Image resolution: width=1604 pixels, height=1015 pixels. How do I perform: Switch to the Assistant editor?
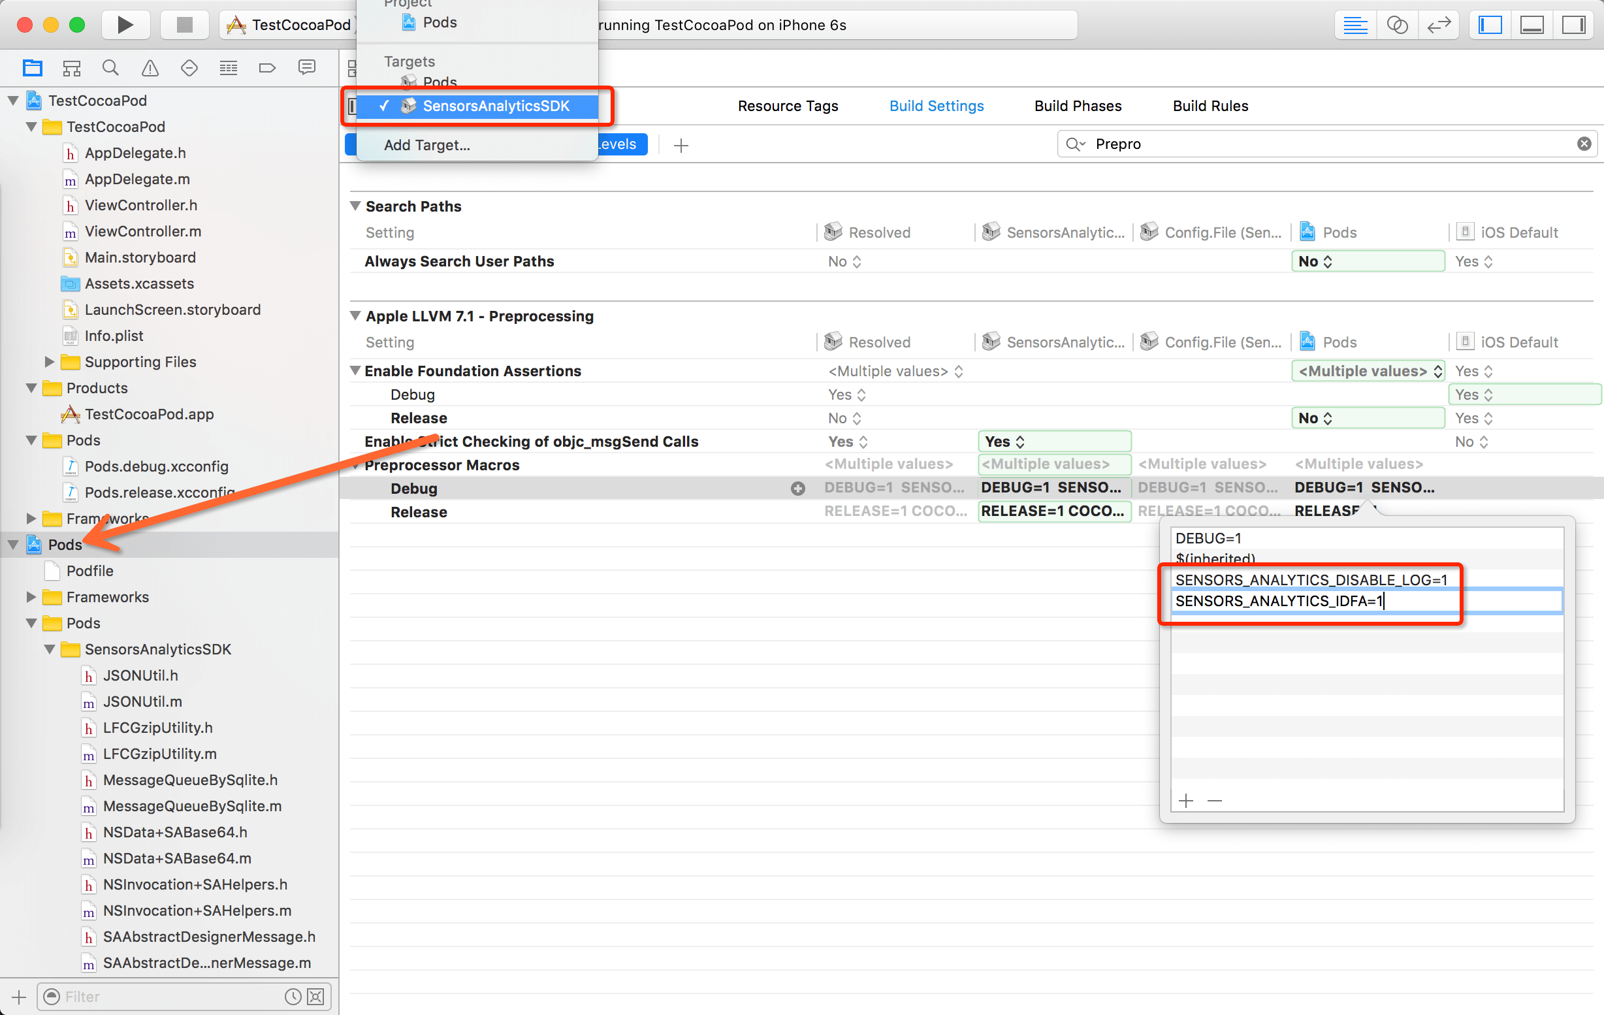pyautogui.click(x=1397, y=25)
